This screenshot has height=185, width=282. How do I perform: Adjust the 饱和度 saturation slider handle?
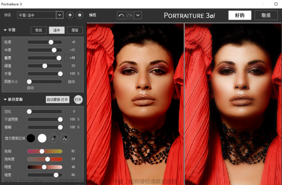(x=48, y=159)
